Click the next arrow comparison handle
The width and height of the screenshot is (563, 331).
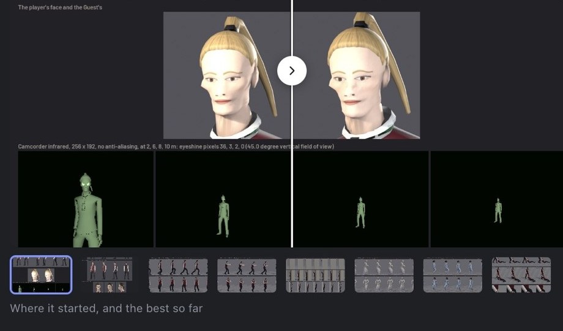click(x=291, y=70)
